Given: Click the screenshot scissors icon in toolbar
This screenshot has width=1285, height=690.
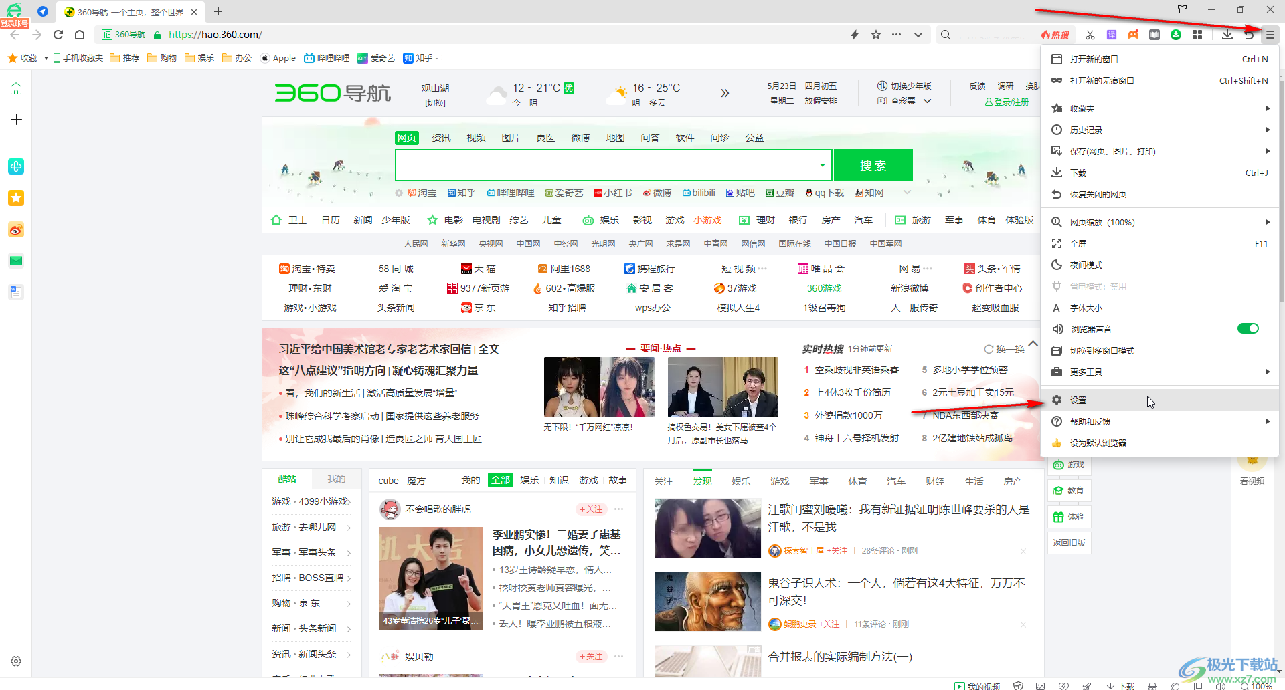Looking at the screenshot, I should 1090,35.
